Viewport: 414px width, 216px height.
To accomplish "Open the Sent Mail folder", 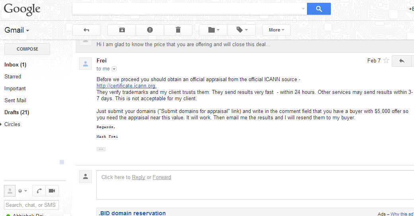I will pos(15,100).
